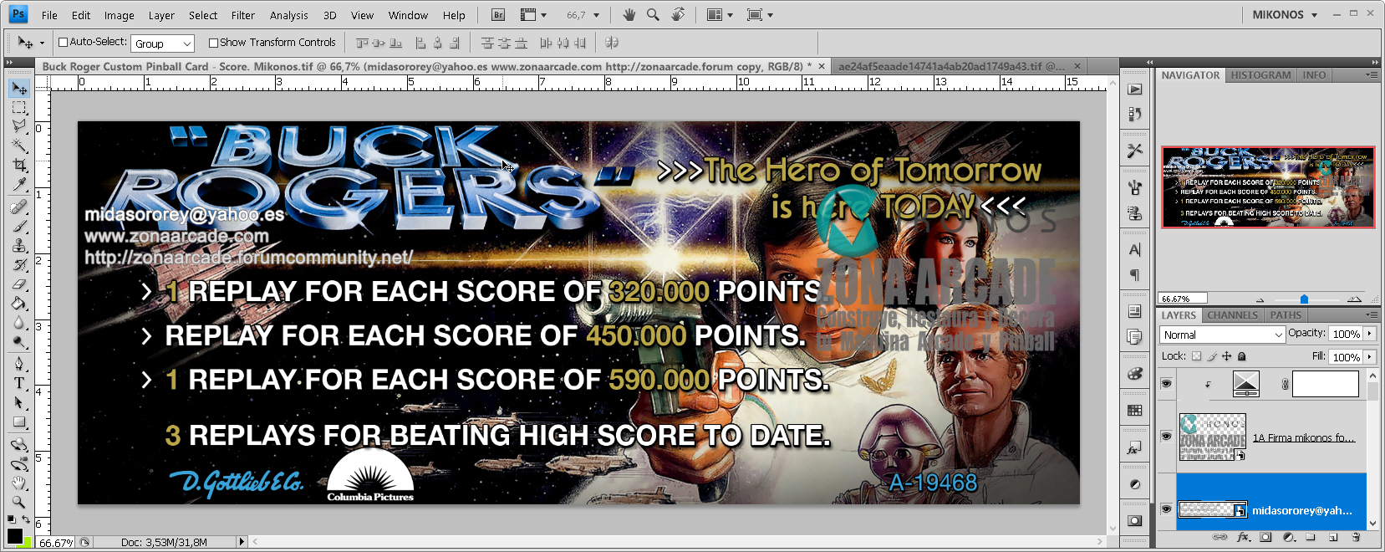Pick the Lasso tool

pyautogui.click(x=18, y=126)
